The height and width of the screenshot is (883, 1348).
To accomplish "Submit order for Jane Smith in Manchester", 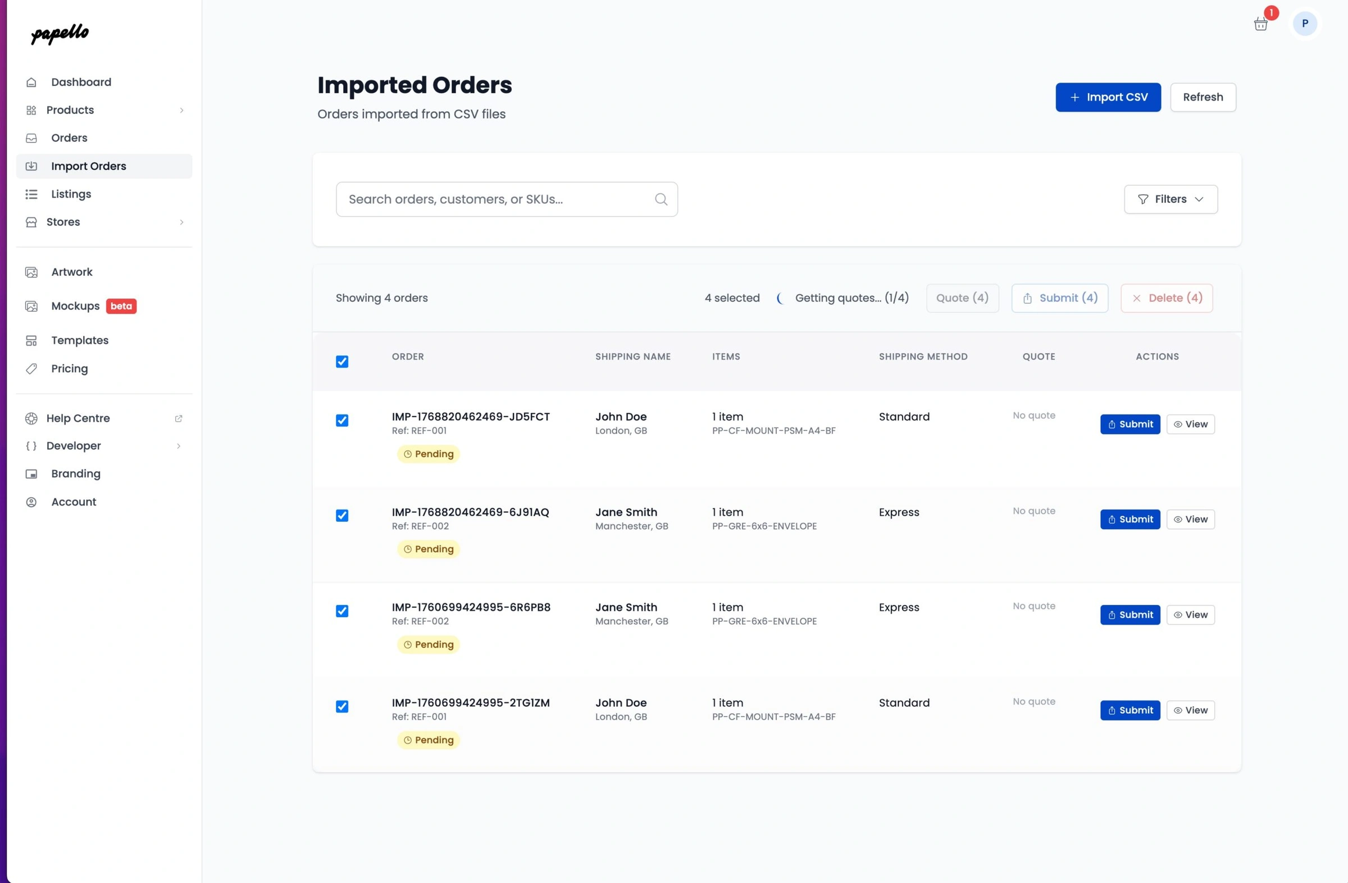I will [x=1130, y=520].
